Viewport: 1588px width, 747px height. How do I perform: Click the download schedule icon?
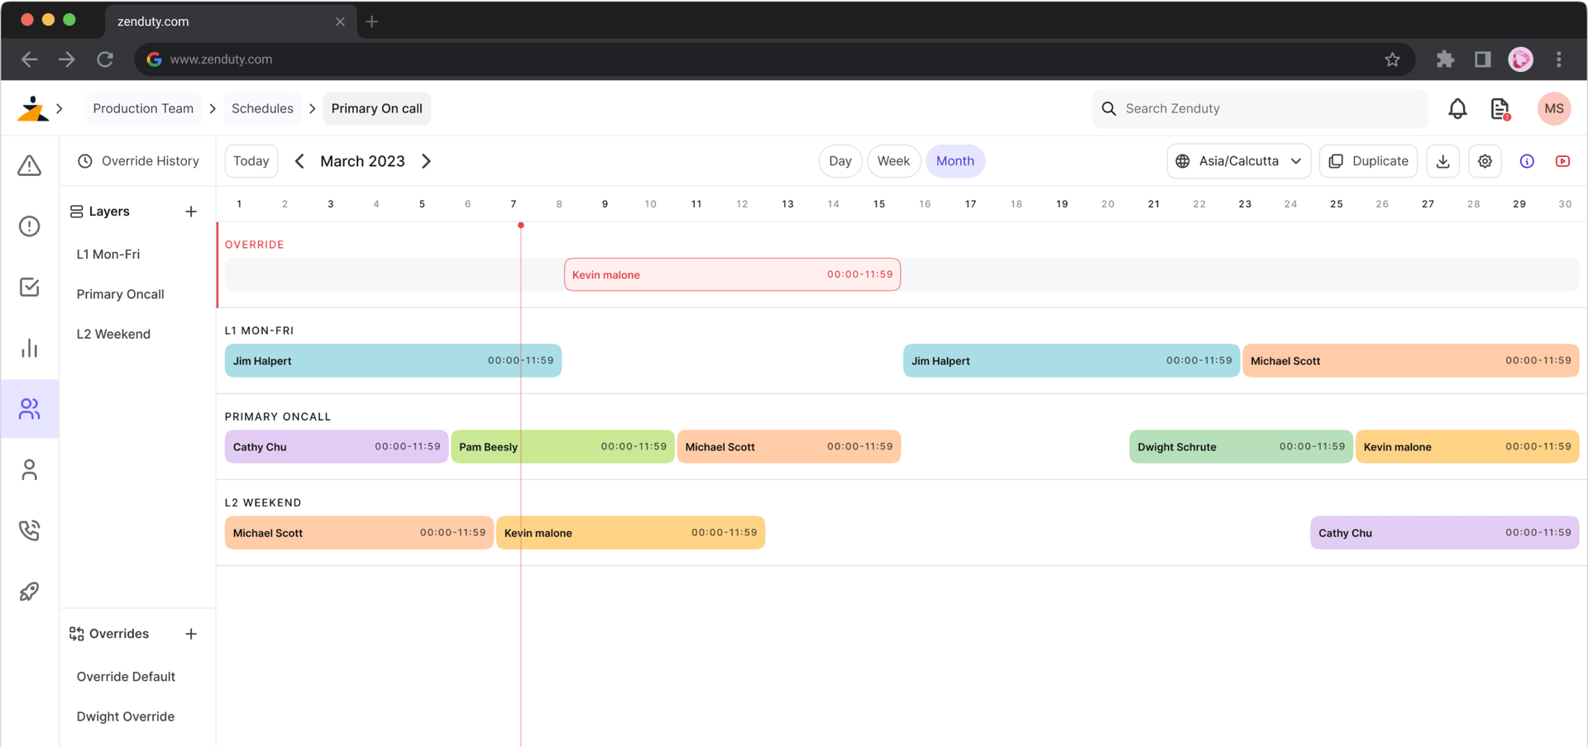1443,161
